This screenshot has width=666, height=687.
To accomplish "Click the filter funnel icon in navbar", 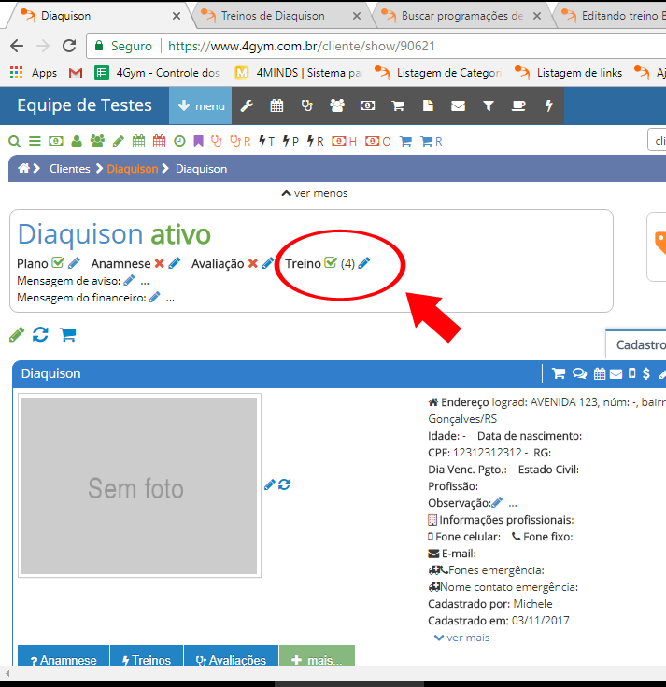I will tap(488, 106).
